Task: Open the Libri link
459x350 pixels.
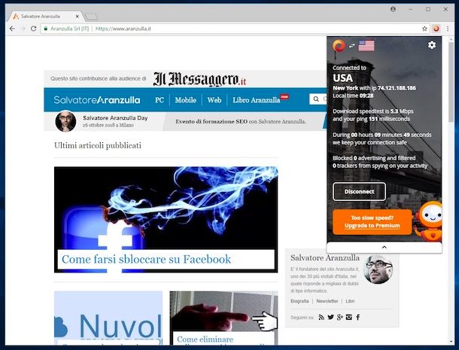Action: [x=350, y=301]
